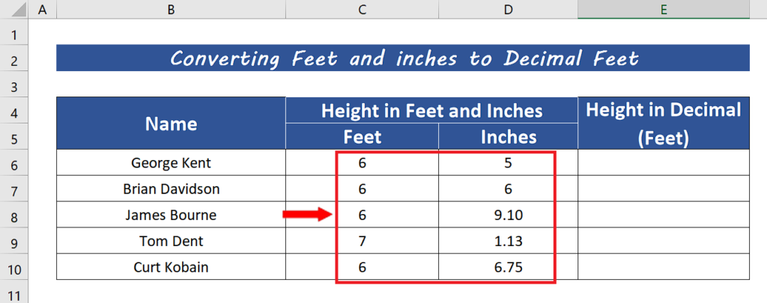The width and height of the screenshot is (767, 303).
Task: Select James Bourne's Feet value 6
Action: pos(362,215)
